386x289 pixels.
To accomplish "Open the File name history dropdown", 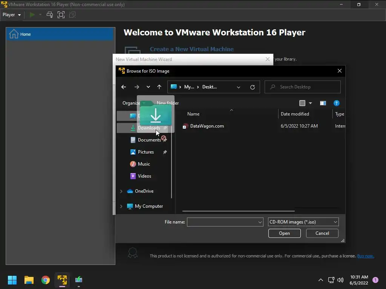I will (x=260, y=222).
